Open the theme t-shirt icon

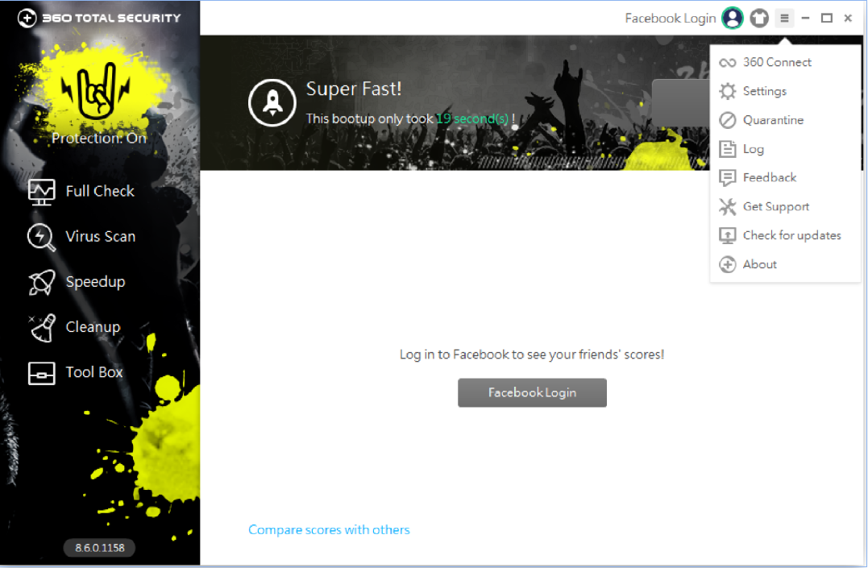759,19
